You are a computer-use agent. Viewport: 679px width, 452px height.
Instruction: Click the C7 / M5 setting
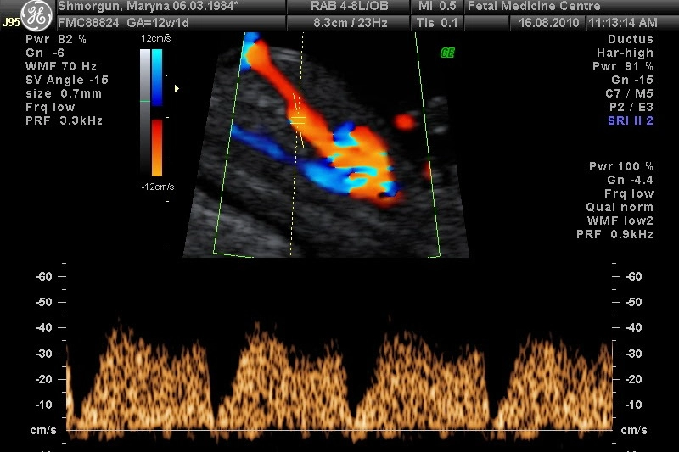[629, 93]
